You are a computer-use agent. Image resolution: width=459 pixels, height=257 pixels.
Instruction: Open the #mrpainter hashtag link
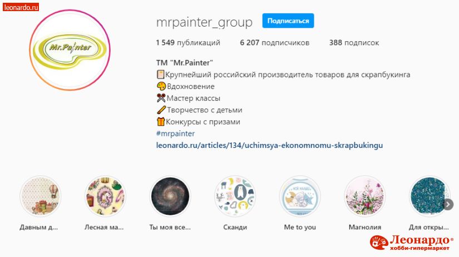click(x=175, y=134)
